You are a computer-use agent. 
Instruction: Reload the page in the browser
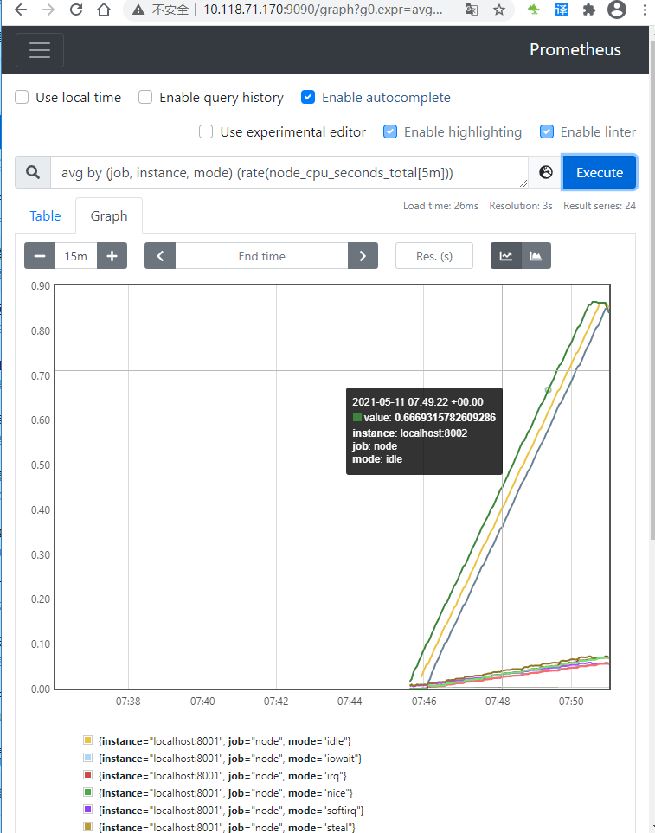(x=76, y=10)
